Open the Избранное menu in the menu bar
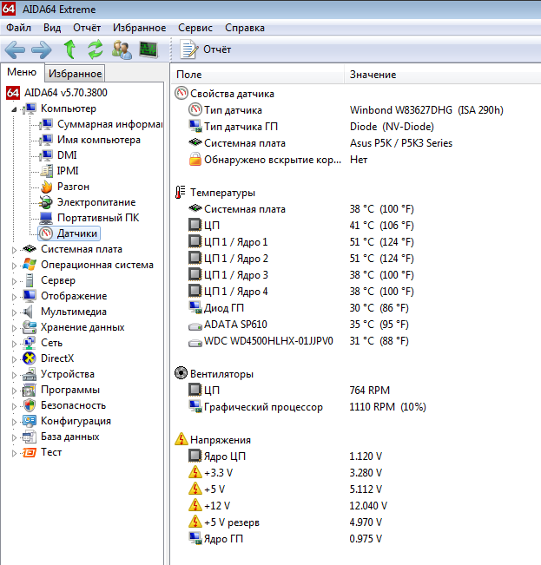Screen dimensions: 541x565 pyautogui.click(x=140, y=28)
